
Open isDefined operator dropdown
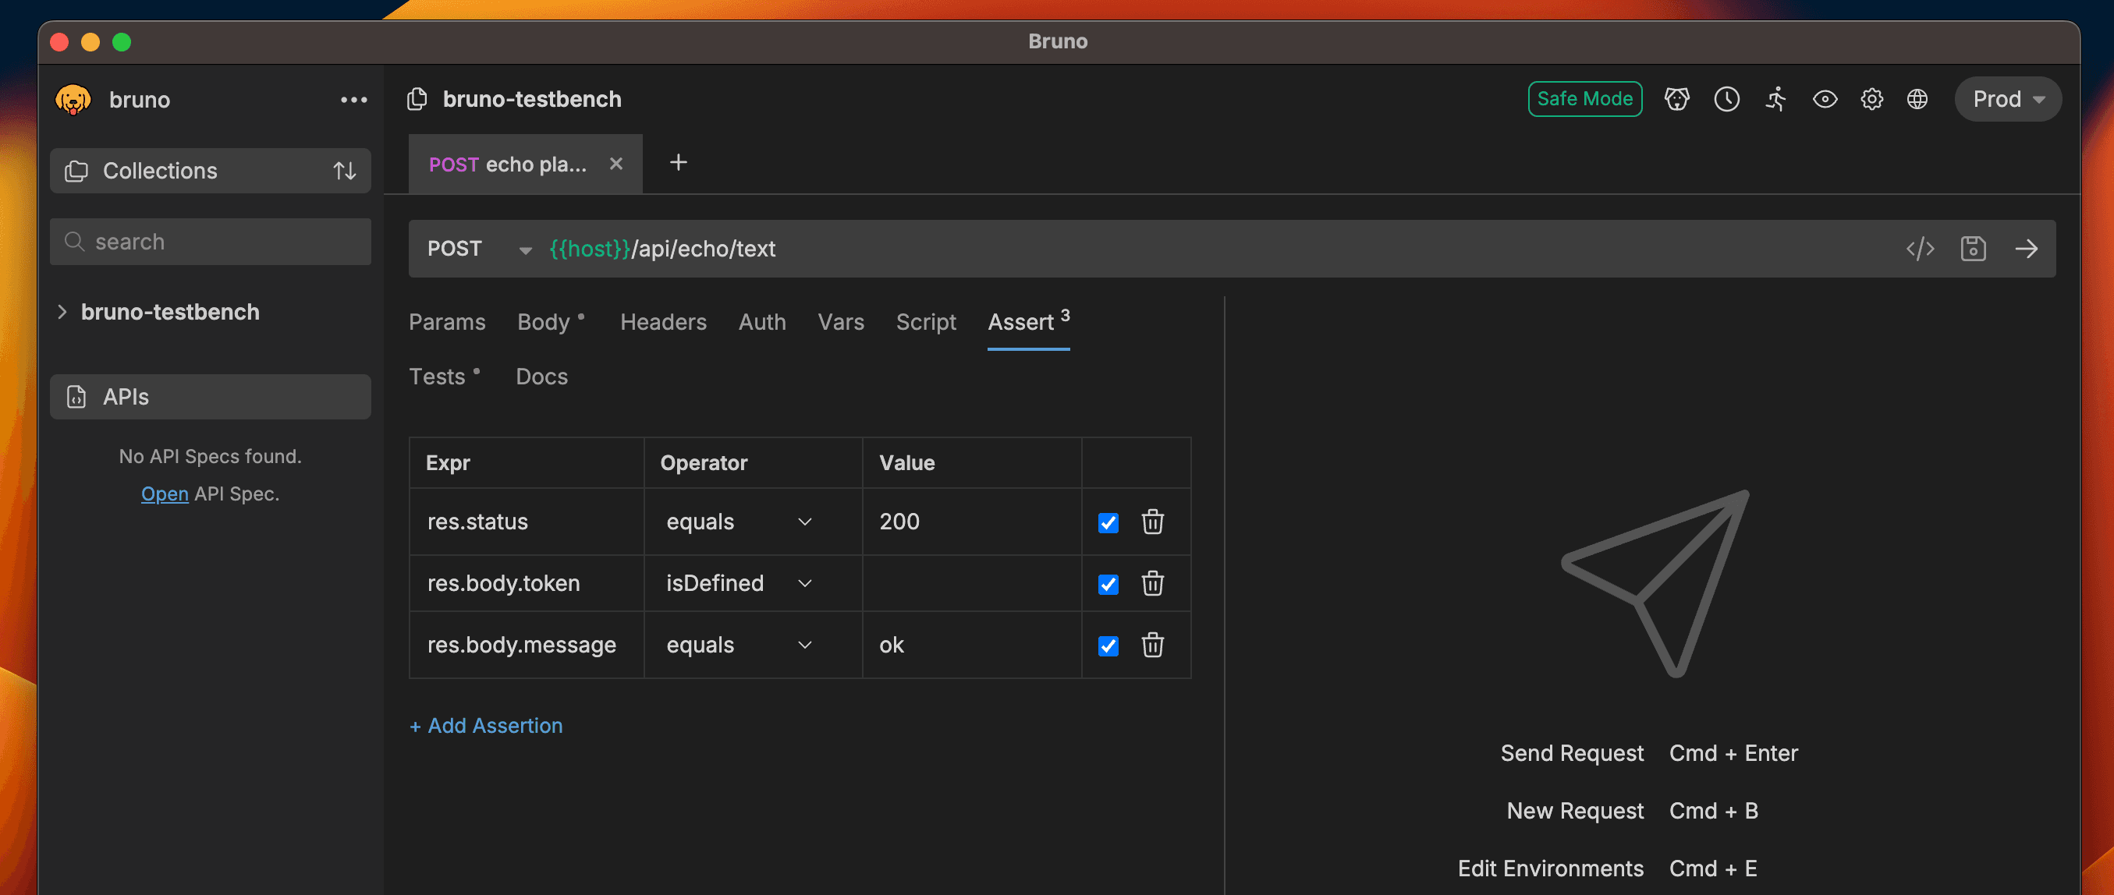coord(739,583)
